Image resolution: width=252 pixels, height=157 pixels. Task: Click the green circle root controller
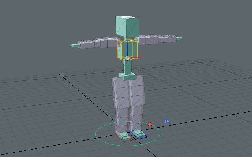pyautogui.click(x=106, y=141)
